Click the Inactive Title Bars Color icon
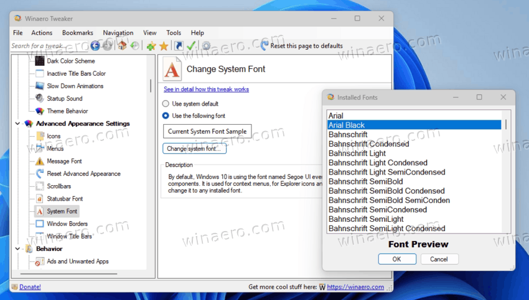The image size is (529, 300). (x=40, y=73)
